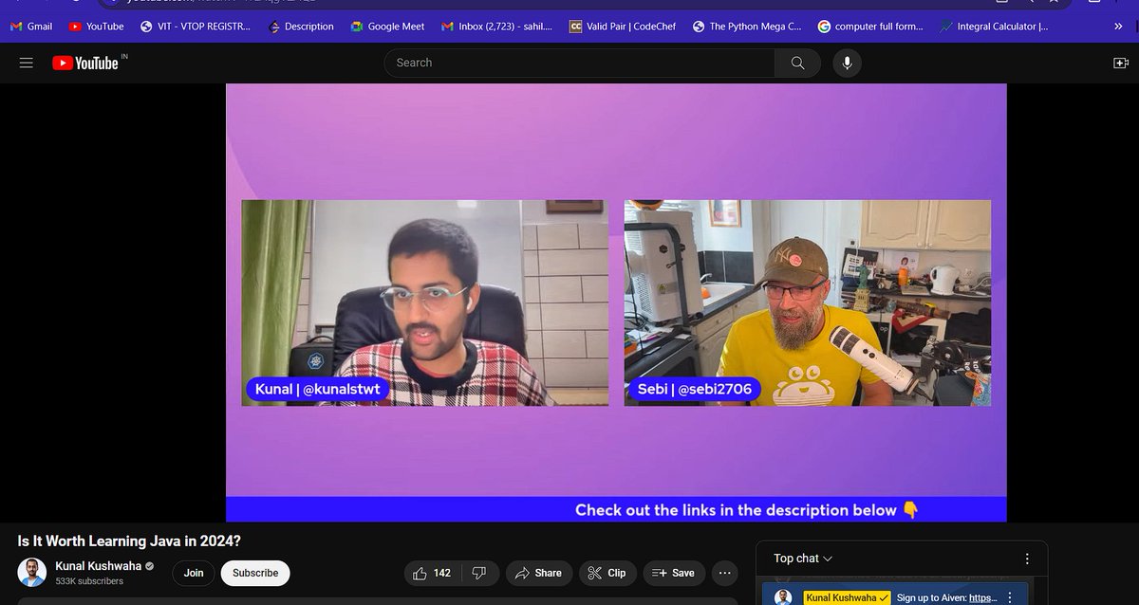This screenshot has height=605, width=1139.
Task: Open the Create video icon
Action: point(1121,63)
